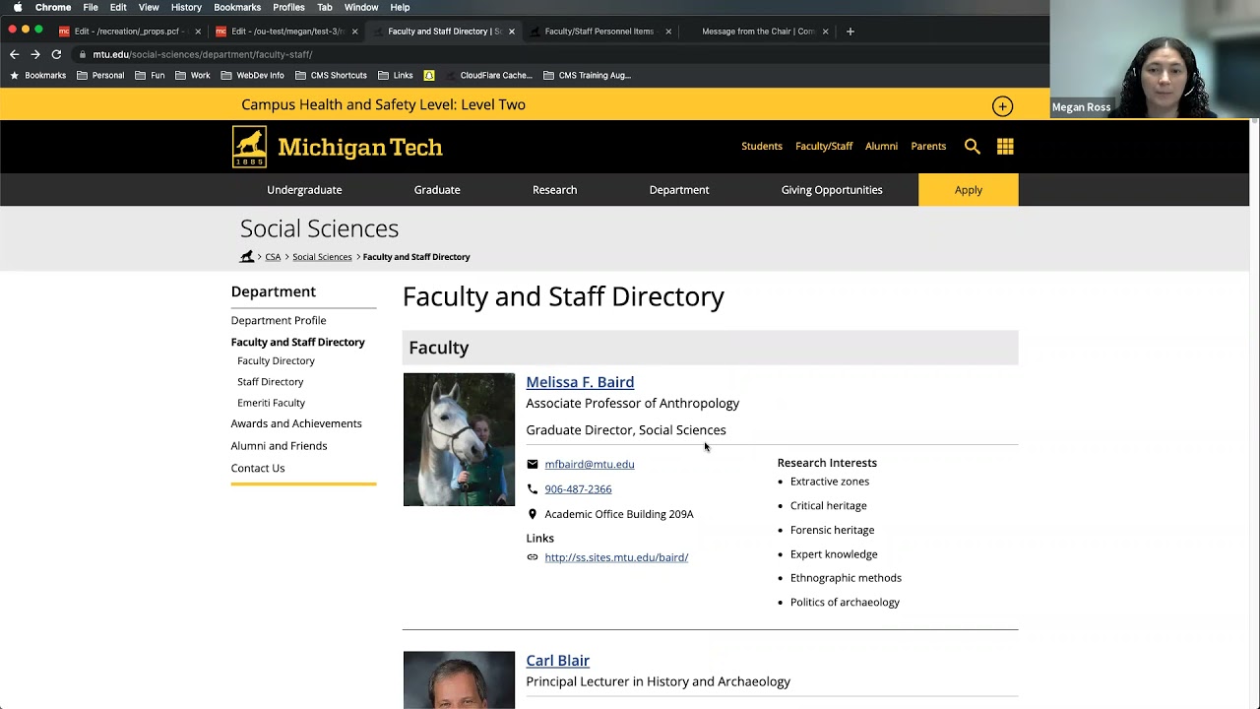Open the Giving Opportunities navigation item
The image size is (1260, 709).
click(832, 190)
